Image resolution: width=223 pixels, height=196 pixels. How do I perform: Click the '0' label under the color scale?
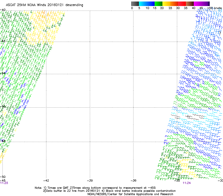pos(132,8)
